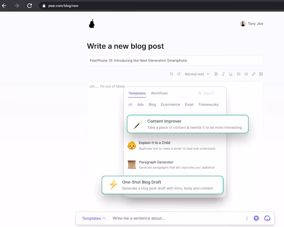
Task: Open the three-dot options menu
Action: (x=247, y=218)
